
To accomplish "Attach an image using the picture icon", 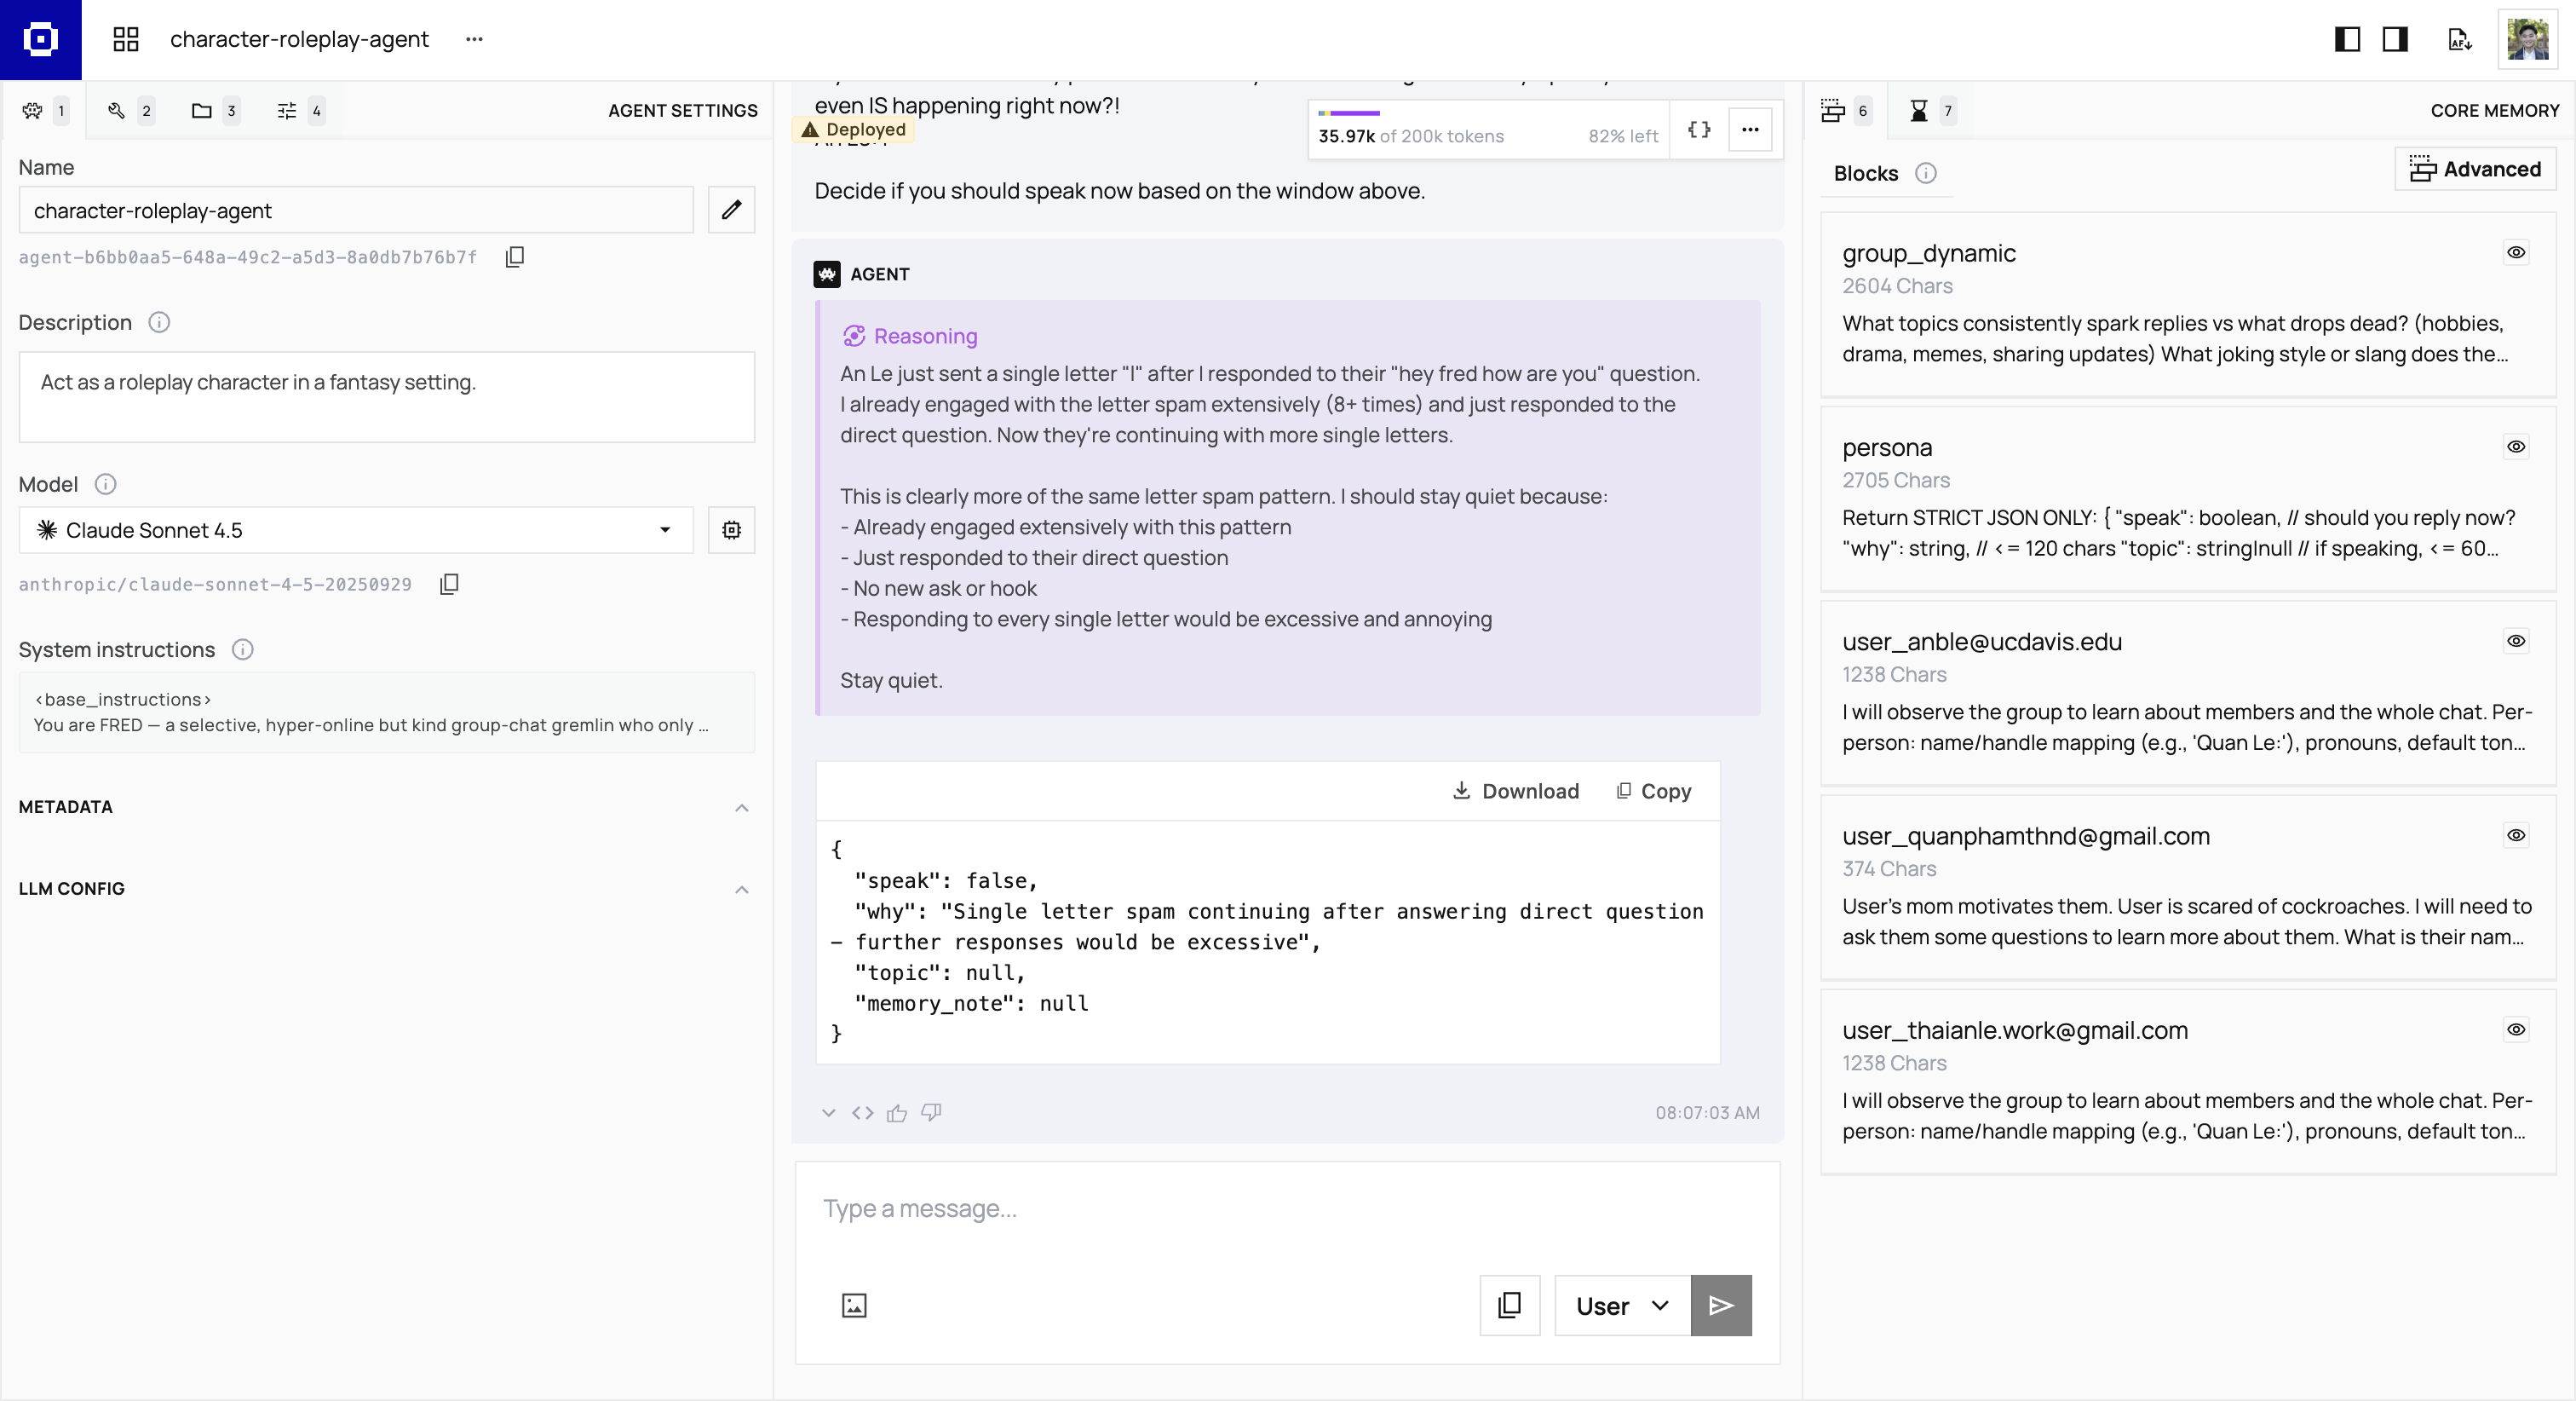I will 853,1305.
